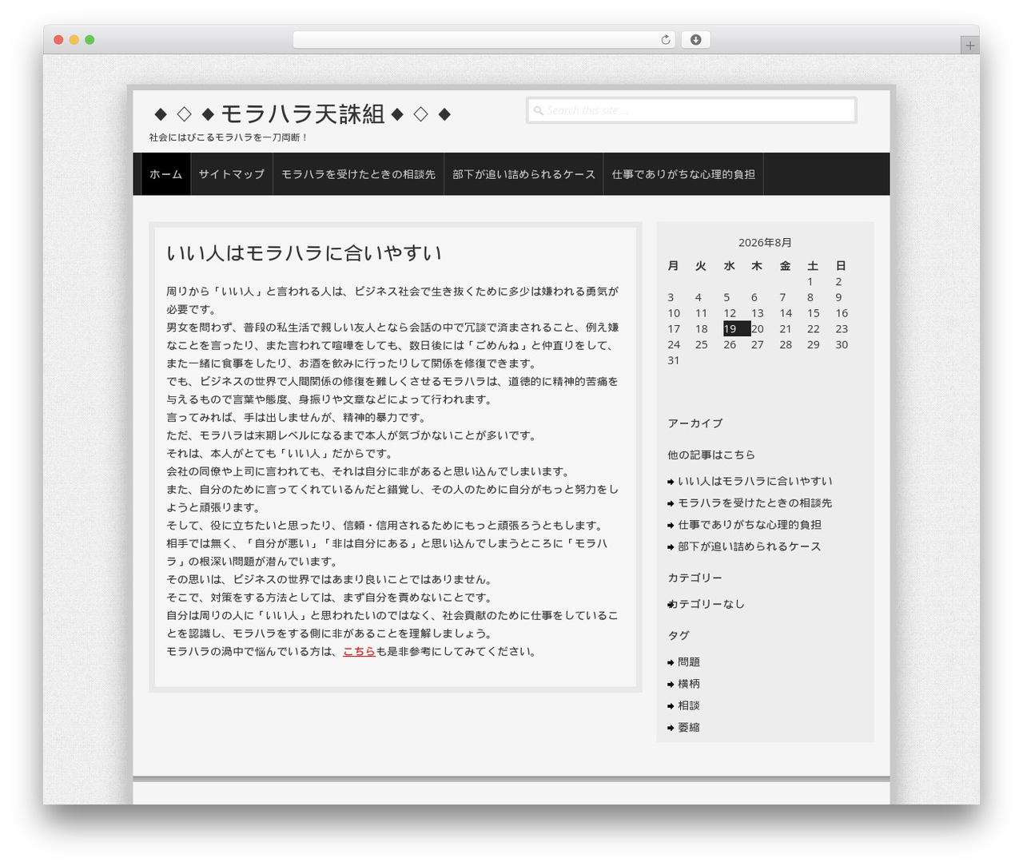
Task: Click day 1 in the calendar
Action: [810, 281]
